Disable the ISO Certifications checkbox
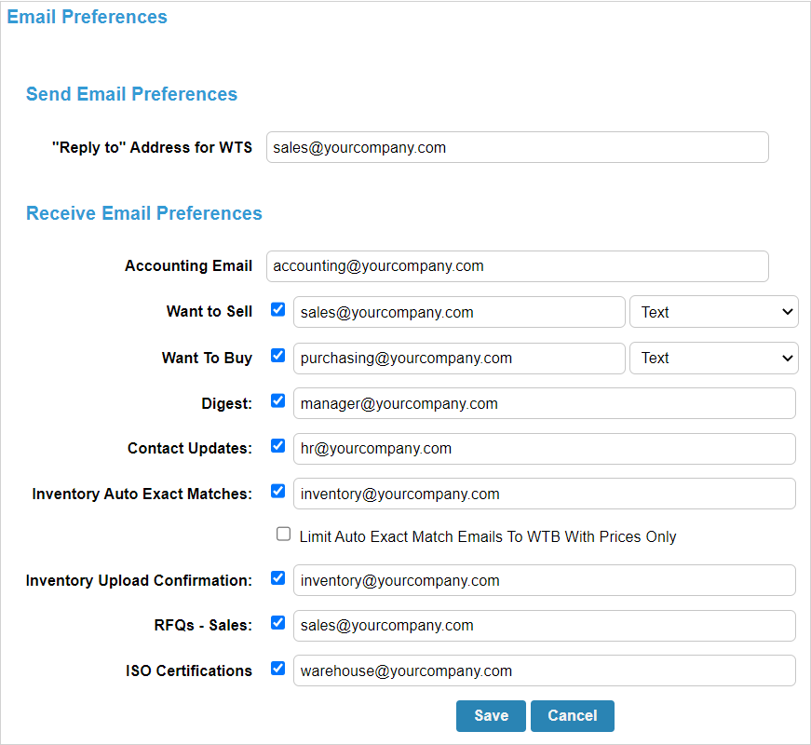The image size is (811, 745). coord(277,668)
